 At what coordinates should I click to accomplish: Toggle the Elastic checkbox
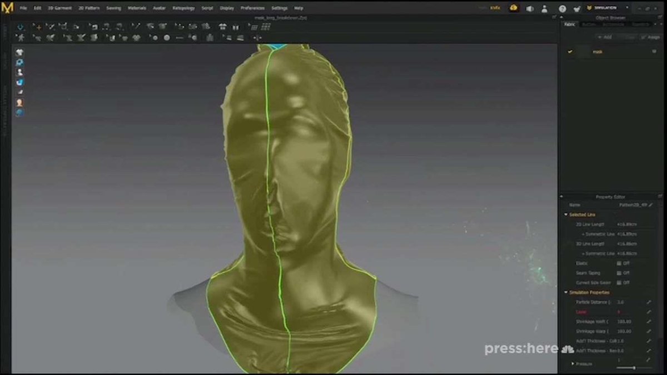[619, 263]
